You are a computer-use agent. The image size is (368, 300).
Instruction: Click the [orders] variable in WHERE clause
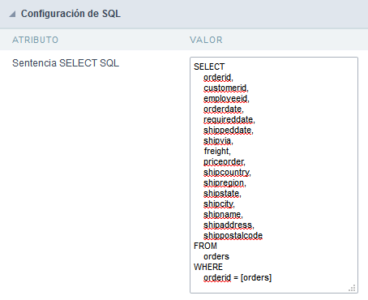tap(256, 278)
